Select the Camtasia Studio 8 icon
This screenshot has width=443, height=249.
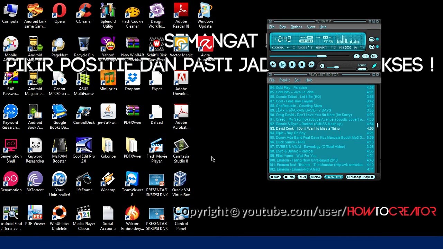coord(181,150)
